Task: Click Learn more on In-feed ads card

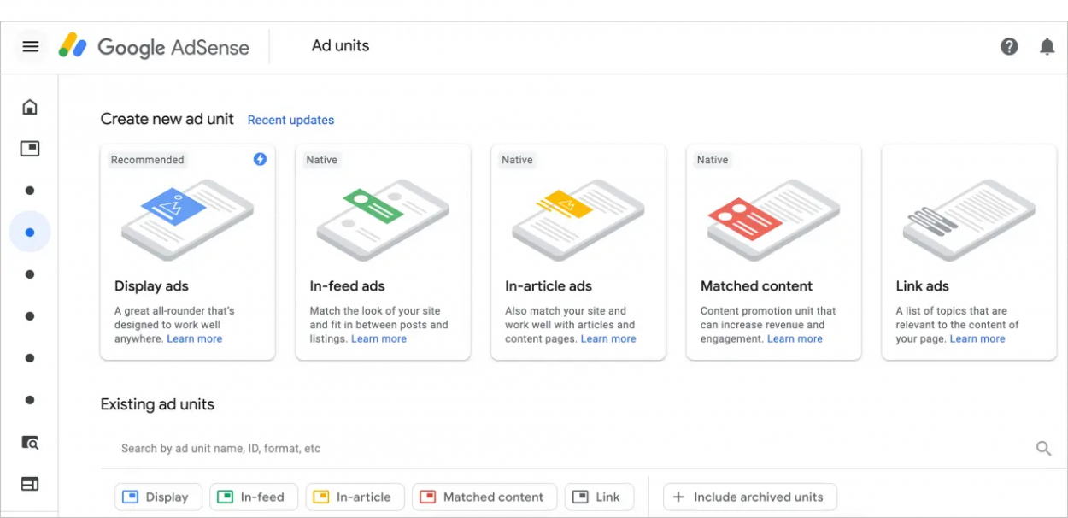Action: click(x=378, y=338)
